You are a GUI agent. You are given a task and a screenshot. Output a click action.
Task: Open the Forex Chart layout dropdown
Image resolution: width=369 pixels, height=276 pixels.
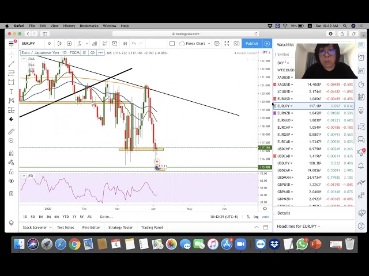pos(193,44)
